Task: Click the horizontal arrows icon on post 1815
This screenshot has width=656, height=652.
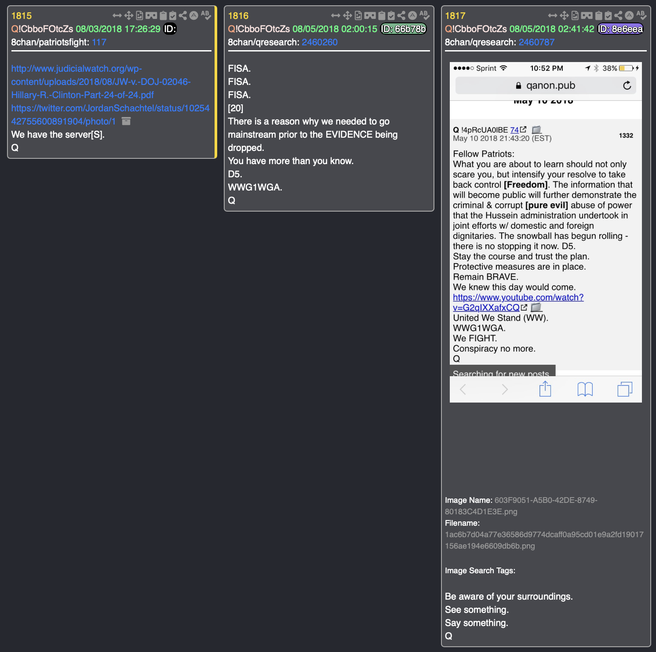Action: (117, 16)
